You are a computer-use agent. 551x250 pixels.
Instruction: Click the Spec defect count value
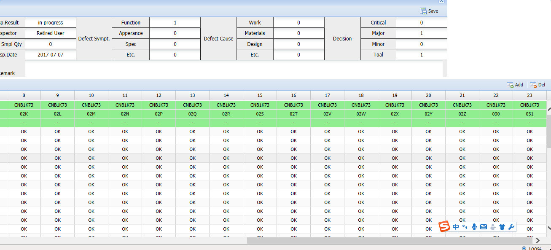coord(175,44)
